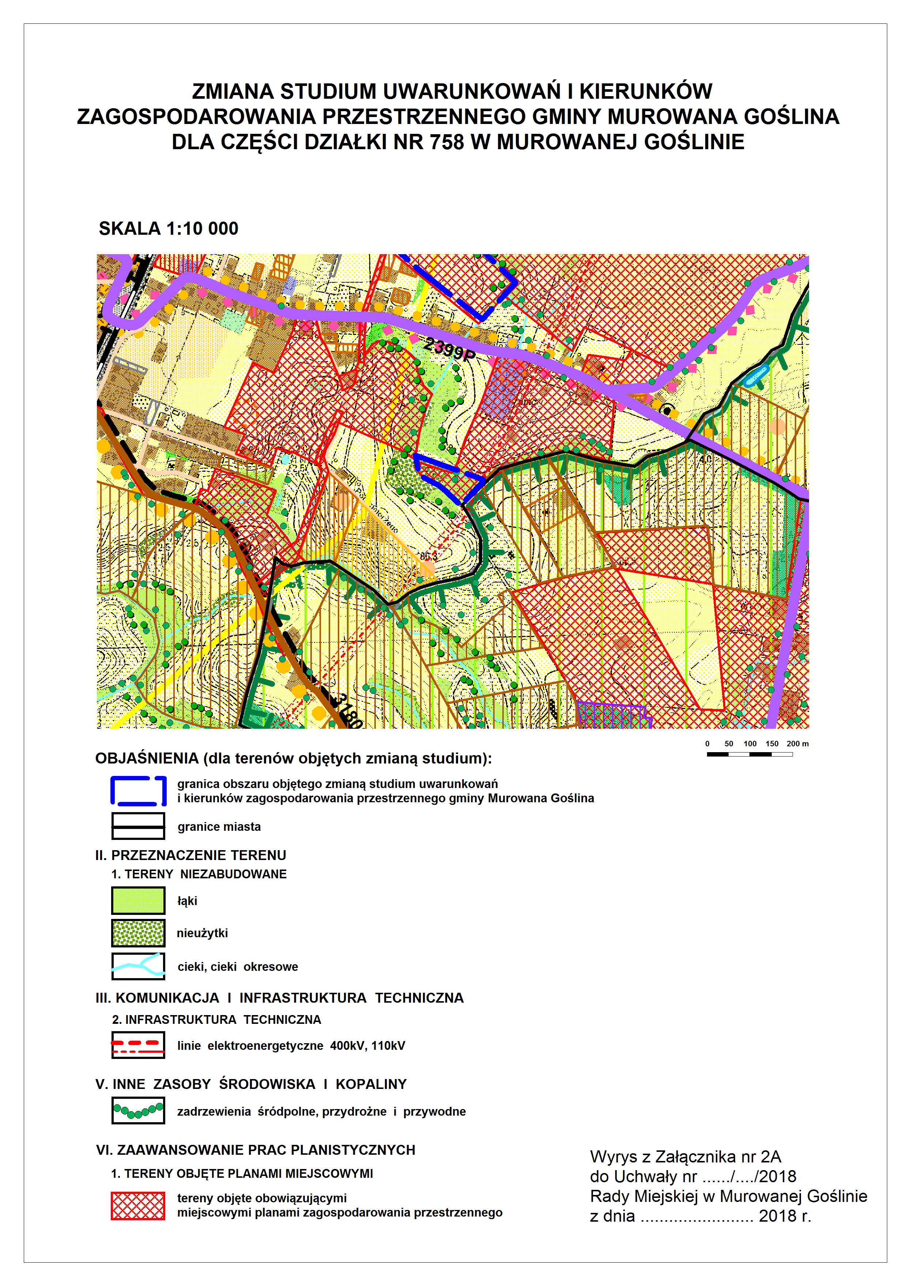Click the '2. INFRASTRUKTURA TECHNICZNA' subheading

[217, 1019]
